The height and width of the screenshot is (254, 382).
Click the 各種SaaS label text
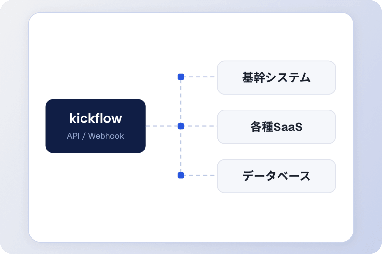pyautogui.click(x=276, y=127)
